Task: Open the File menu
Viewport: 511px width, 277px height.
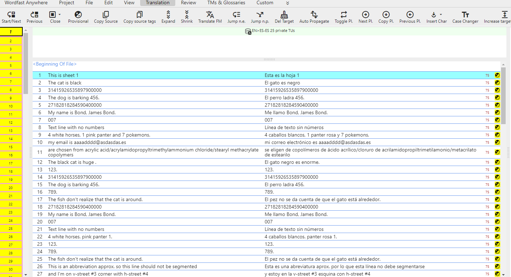Action: (89, 3)
